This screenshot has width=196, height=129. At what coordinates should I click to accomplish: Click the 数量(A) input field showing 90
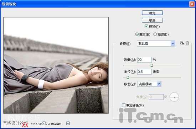pos(144,60)
